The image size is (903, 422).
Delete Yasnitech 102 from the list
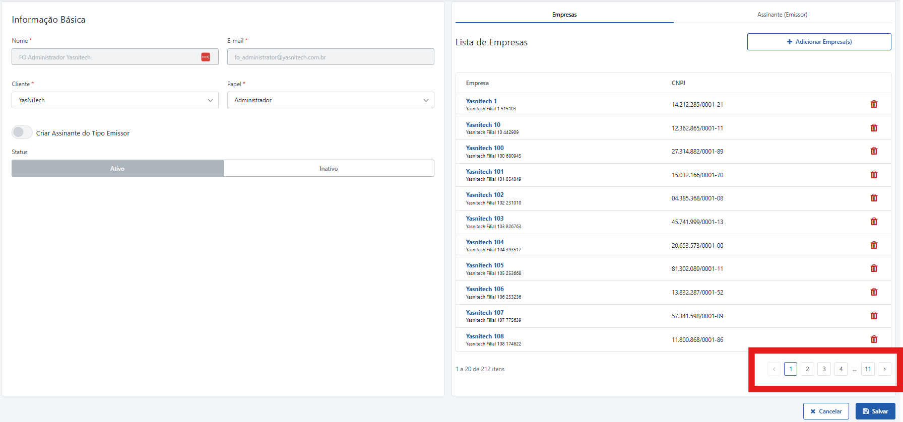point(874,198)
